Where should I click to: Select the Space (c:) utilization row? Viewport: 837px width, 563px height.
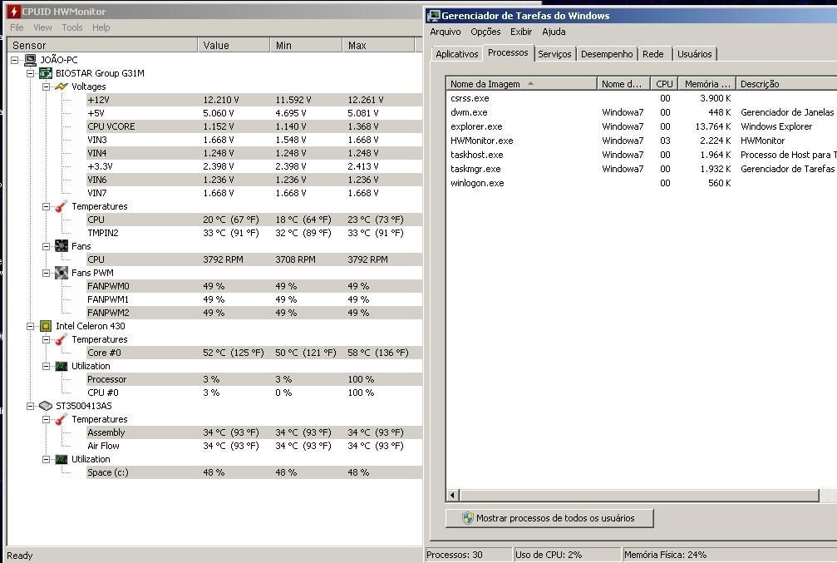click(254, 472)
